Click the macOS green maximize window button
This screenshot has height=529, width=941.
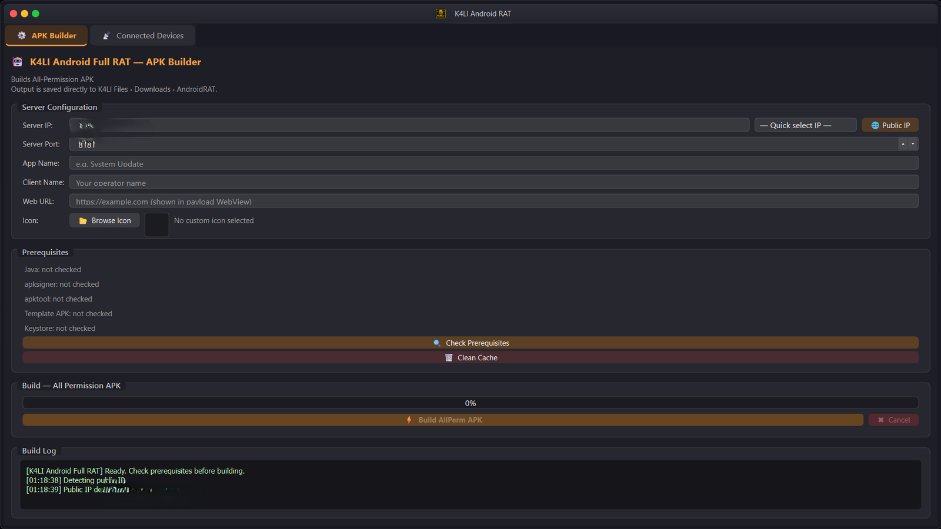[x=35, y=14]
